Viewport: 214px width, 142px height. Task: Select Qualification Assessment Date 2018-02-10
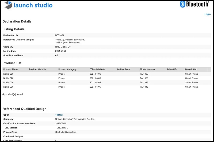coord(61,124)
